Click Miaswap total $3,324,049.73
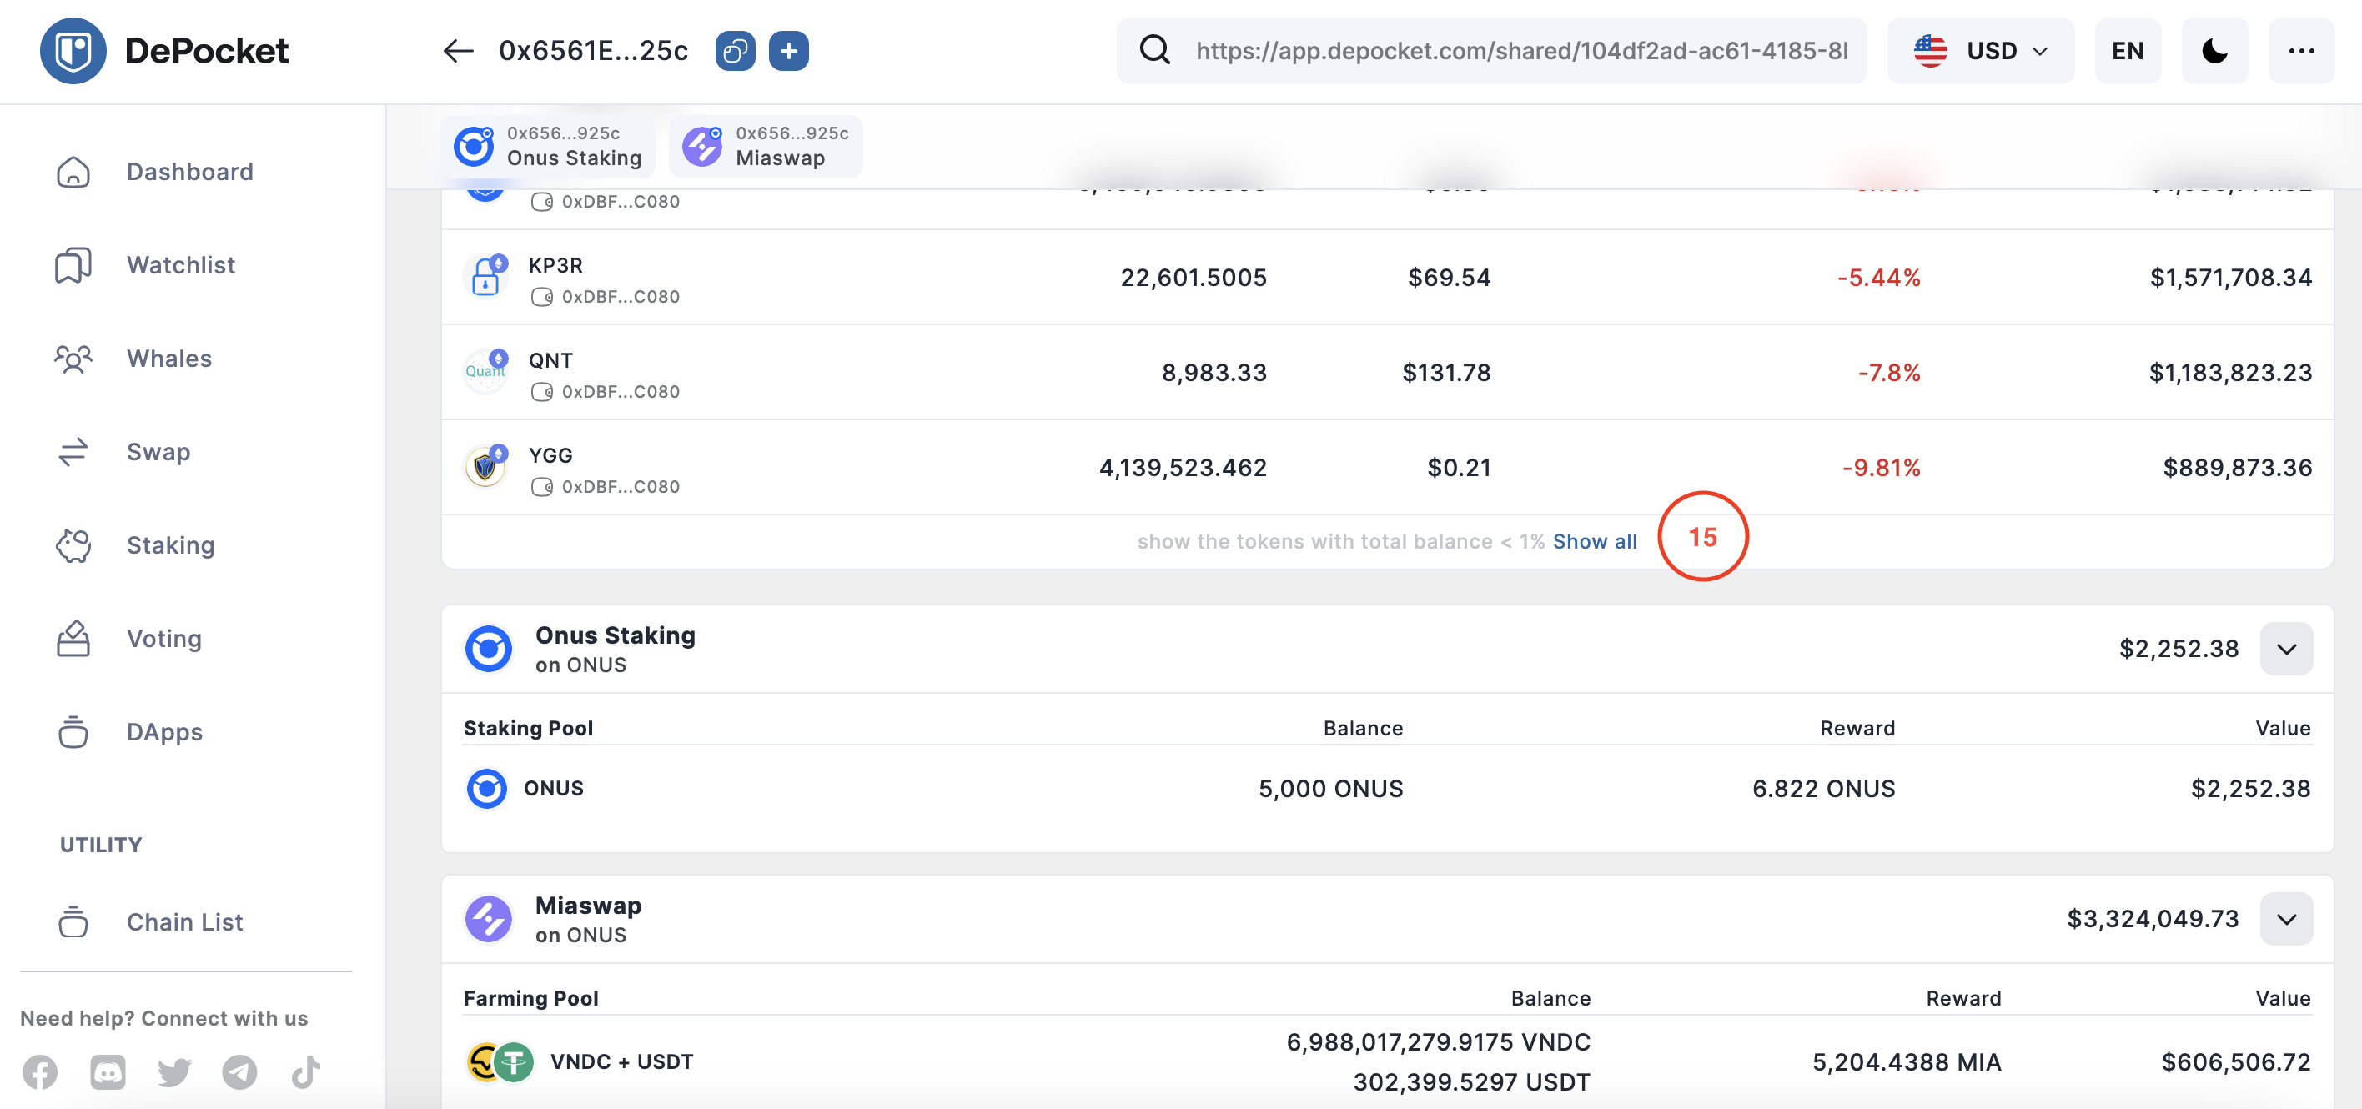 pyautogui.click(x=2153, y=919)
